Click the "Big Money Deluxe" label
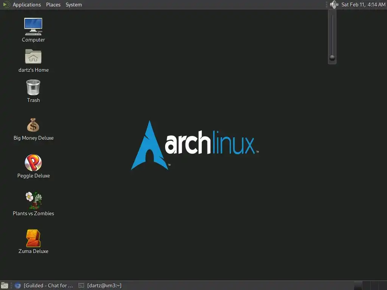Image resolution: width=387 pixels, height=290 pixels. (34, 138)
